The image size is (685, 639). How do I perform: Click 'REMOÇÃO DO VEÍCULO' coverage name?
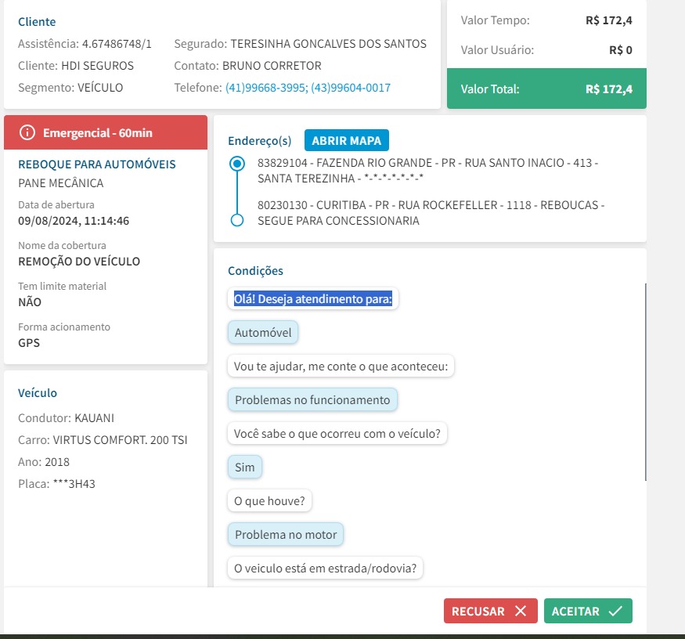pos(79,262)
